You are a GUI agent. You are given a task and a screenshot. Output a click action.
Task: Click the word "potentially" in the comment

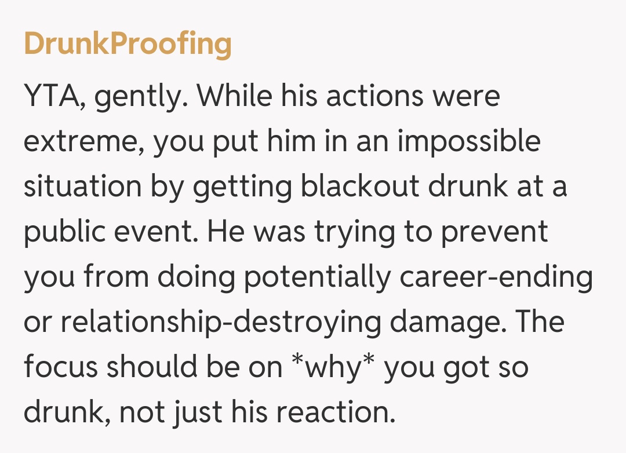316,277
